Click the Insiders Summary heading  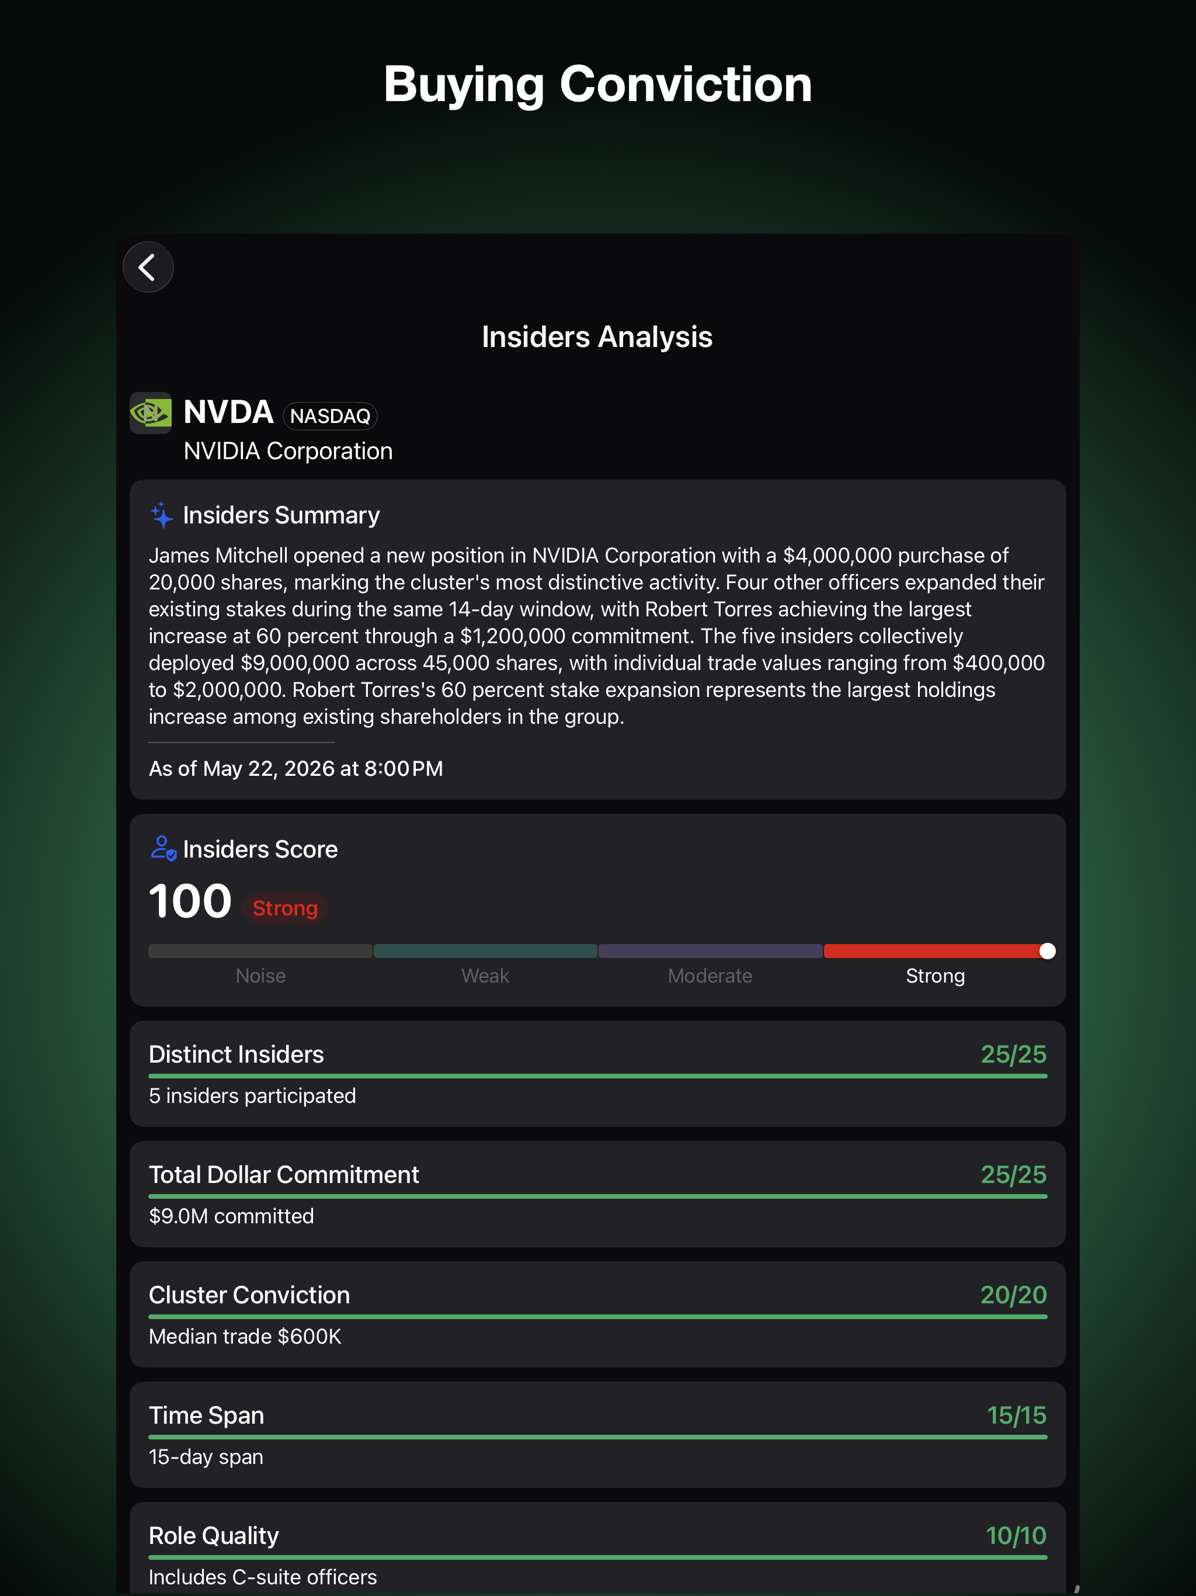click(x=281, y=515)
